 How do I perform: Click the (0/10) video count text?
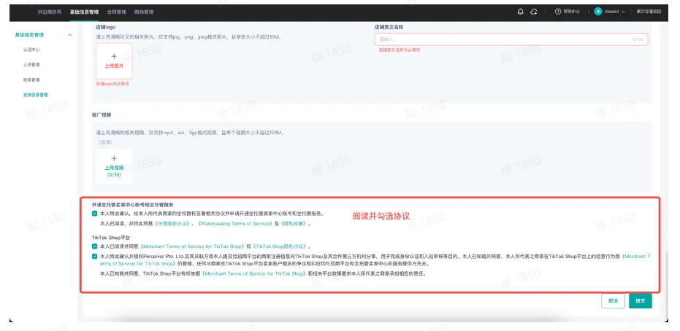pos(114,174)
